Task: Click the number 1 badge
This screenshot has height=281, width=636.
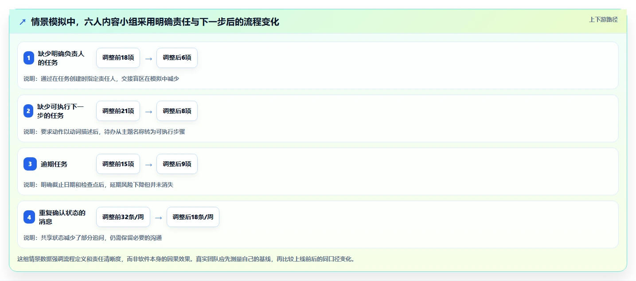Action: click(29, 58)
